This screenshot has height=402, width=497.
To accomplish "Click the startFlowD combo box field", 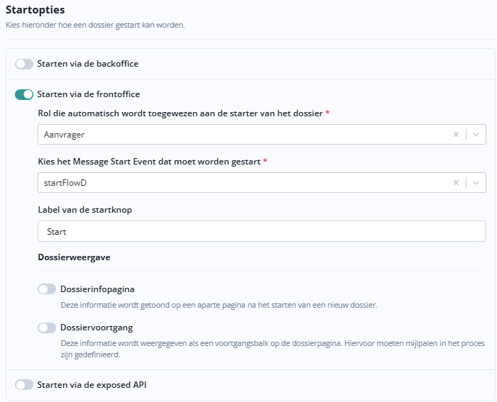I will click(241, 183).
